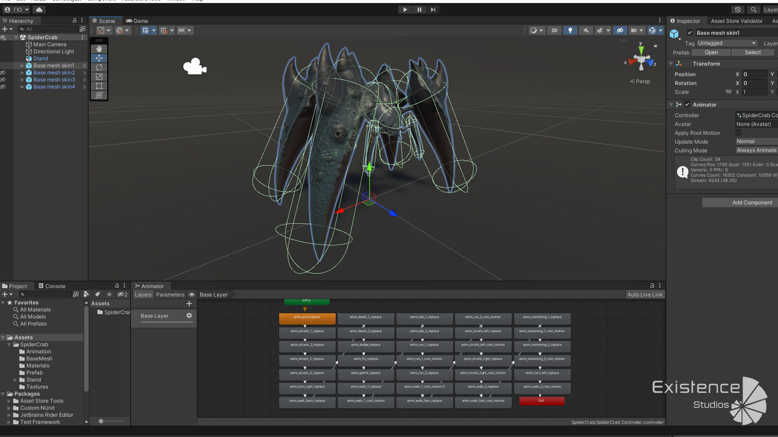
Task: Click the Step frame button
Action: (433, 10)
